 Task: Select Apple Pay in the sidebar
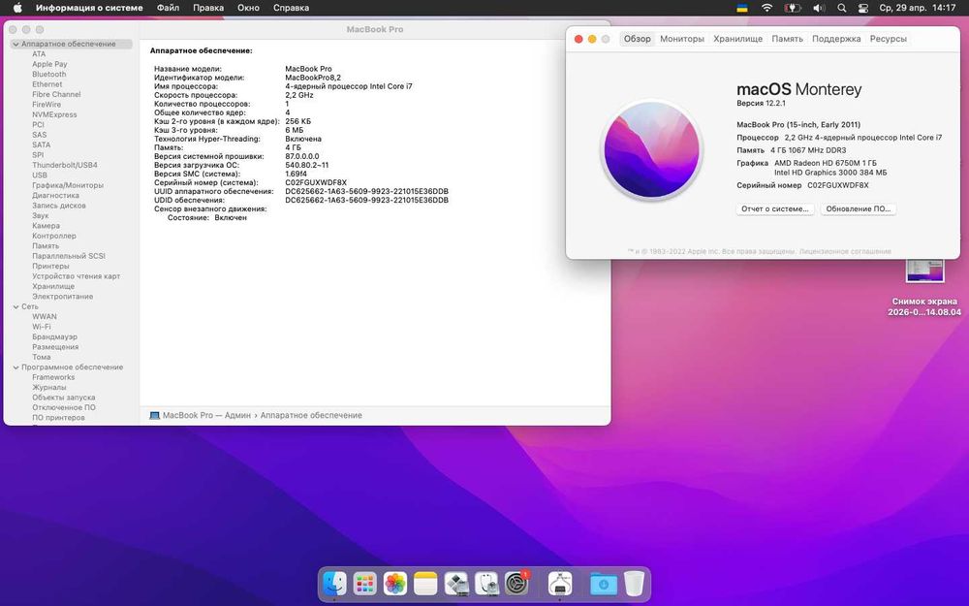point(49,64)
